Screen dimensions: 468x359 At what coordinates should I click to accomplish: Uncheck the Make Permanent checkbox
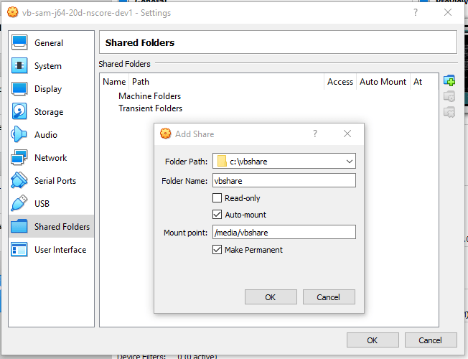point(217,249)
